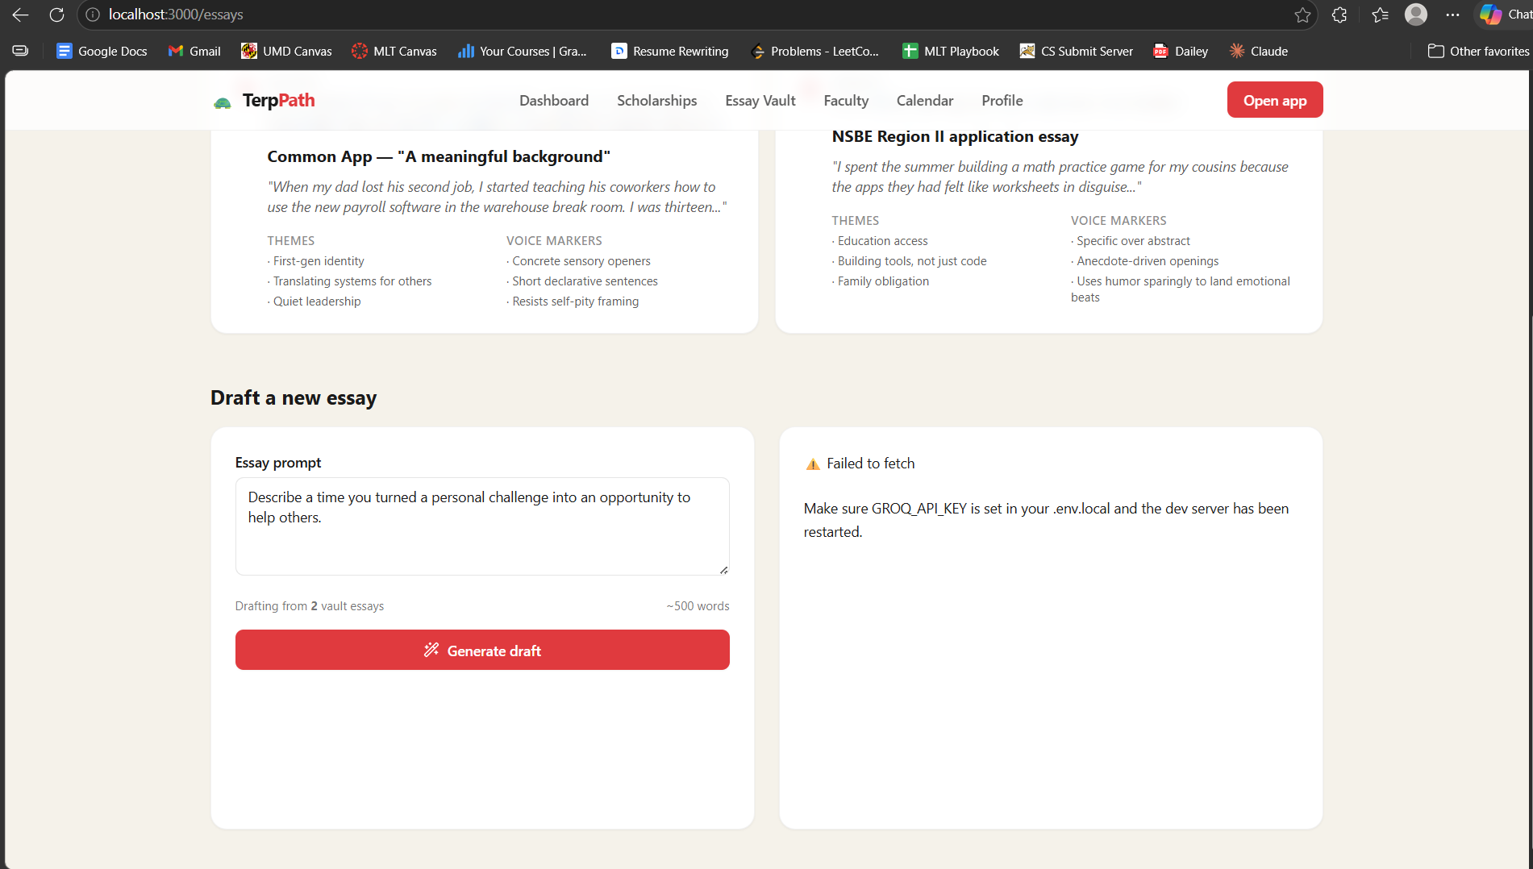The width and height of the screenshot is (1533, 869).
Task: Click the TerpPath turtle logo icon
Action: tap(223, 102)
